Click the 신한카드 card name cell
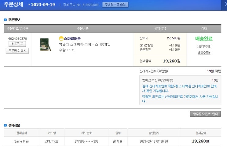 pyautogui.click(x=52, y=141)
